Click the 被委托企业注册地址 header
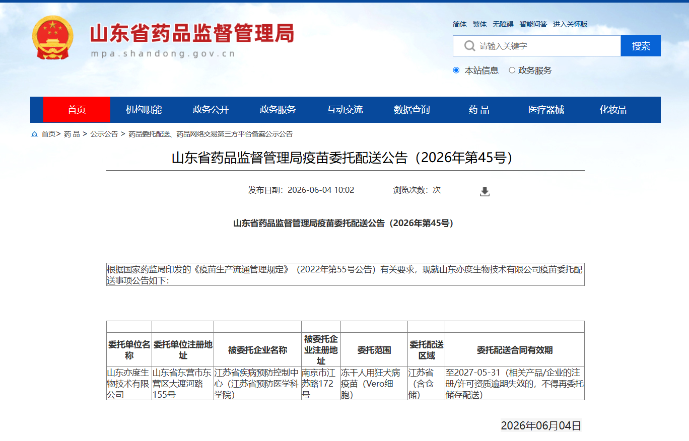The height and width of the screenshot is (441, 689). [321, 350]
